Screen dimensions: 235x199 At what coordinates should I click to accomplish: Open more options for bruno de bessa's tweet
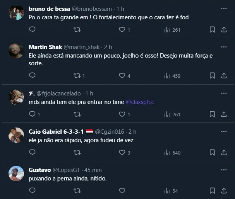click(224, 9)
